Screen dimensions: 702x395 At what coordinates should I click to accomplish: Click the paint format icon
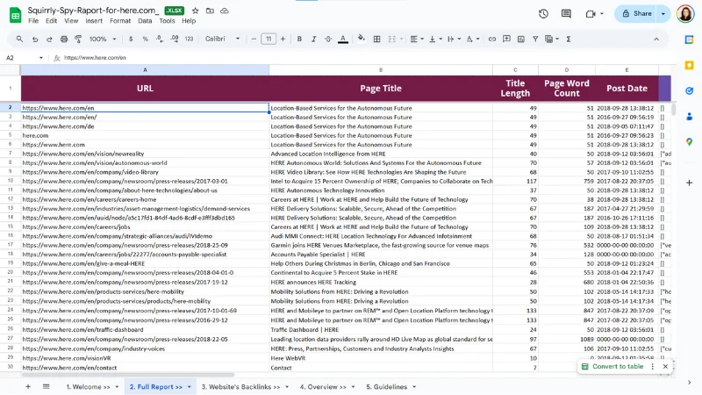pyautogui.click(x=79, y=39)
